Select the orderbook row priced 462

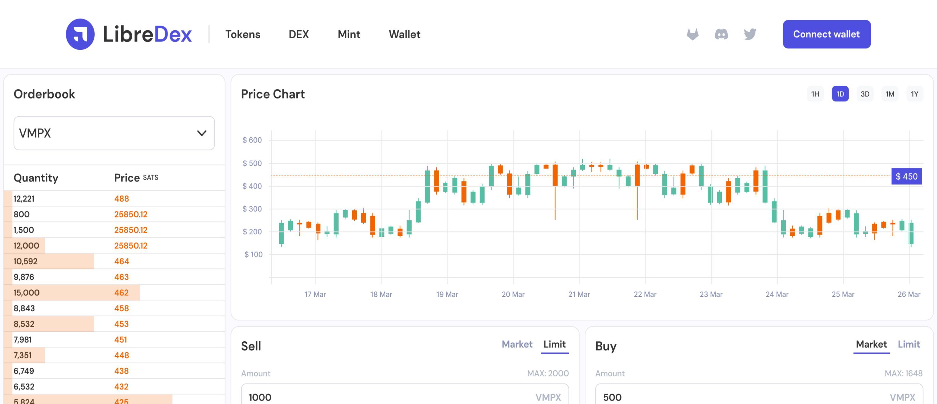pyautogui.click(x=114, y=293)
